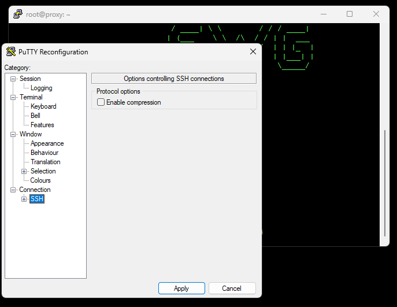Select Session category
This screenshot has height=307, width=397.
30,79
